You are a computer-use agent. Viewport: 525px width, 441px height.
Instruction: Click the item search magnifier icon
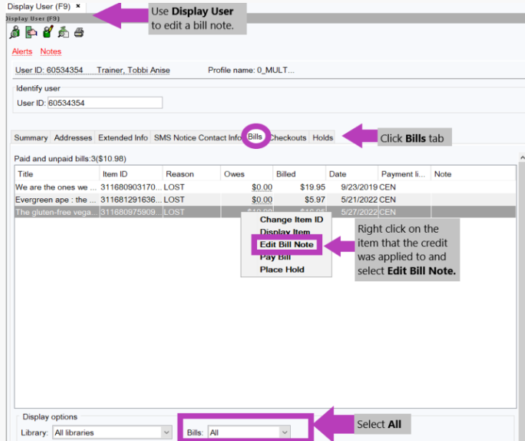point(63,32)
